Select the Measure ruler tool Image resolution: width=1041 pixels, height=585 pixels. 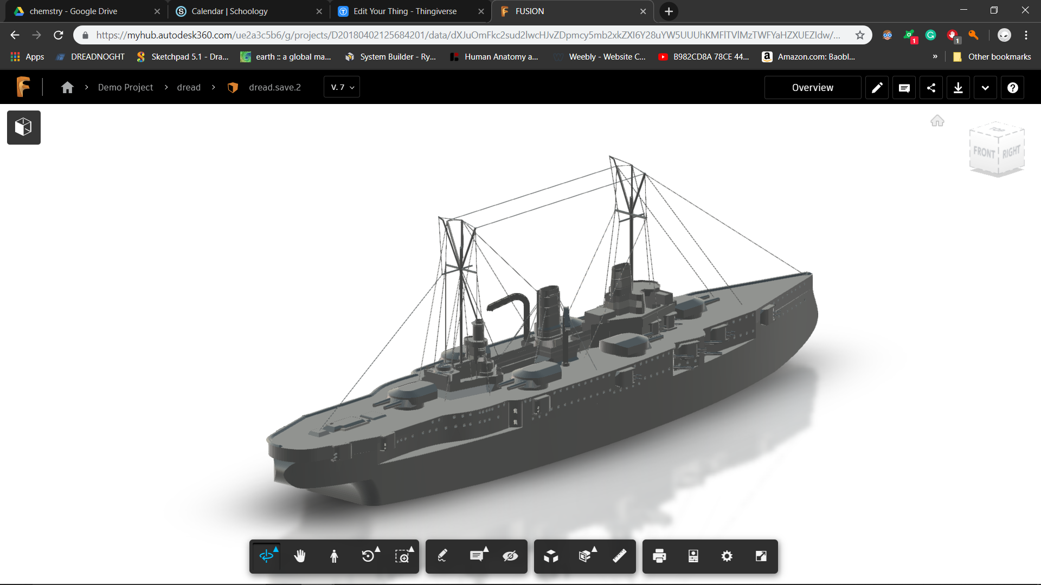click(619, 556)
